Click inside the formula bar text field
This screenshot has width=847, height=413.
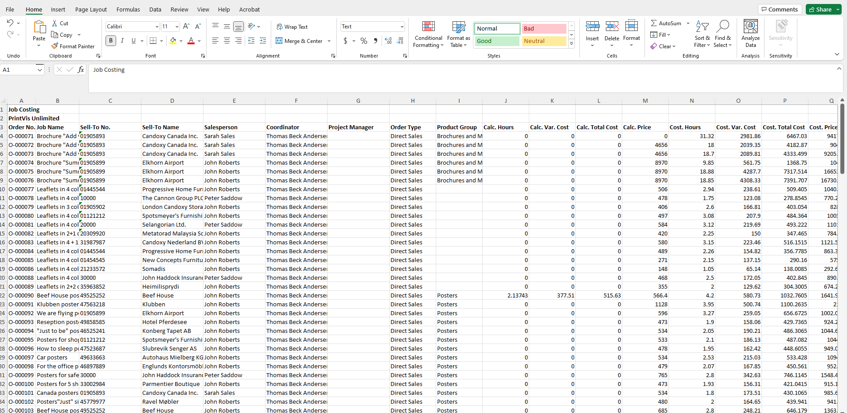coord(443,77)
